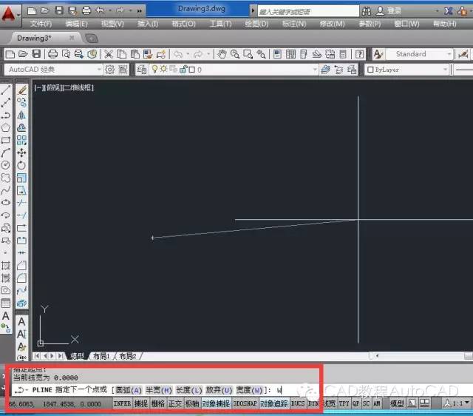473x416 pixels.
Task: Click the Plot printer icon in standard toolbar
Action: click(x=52, y=54)
